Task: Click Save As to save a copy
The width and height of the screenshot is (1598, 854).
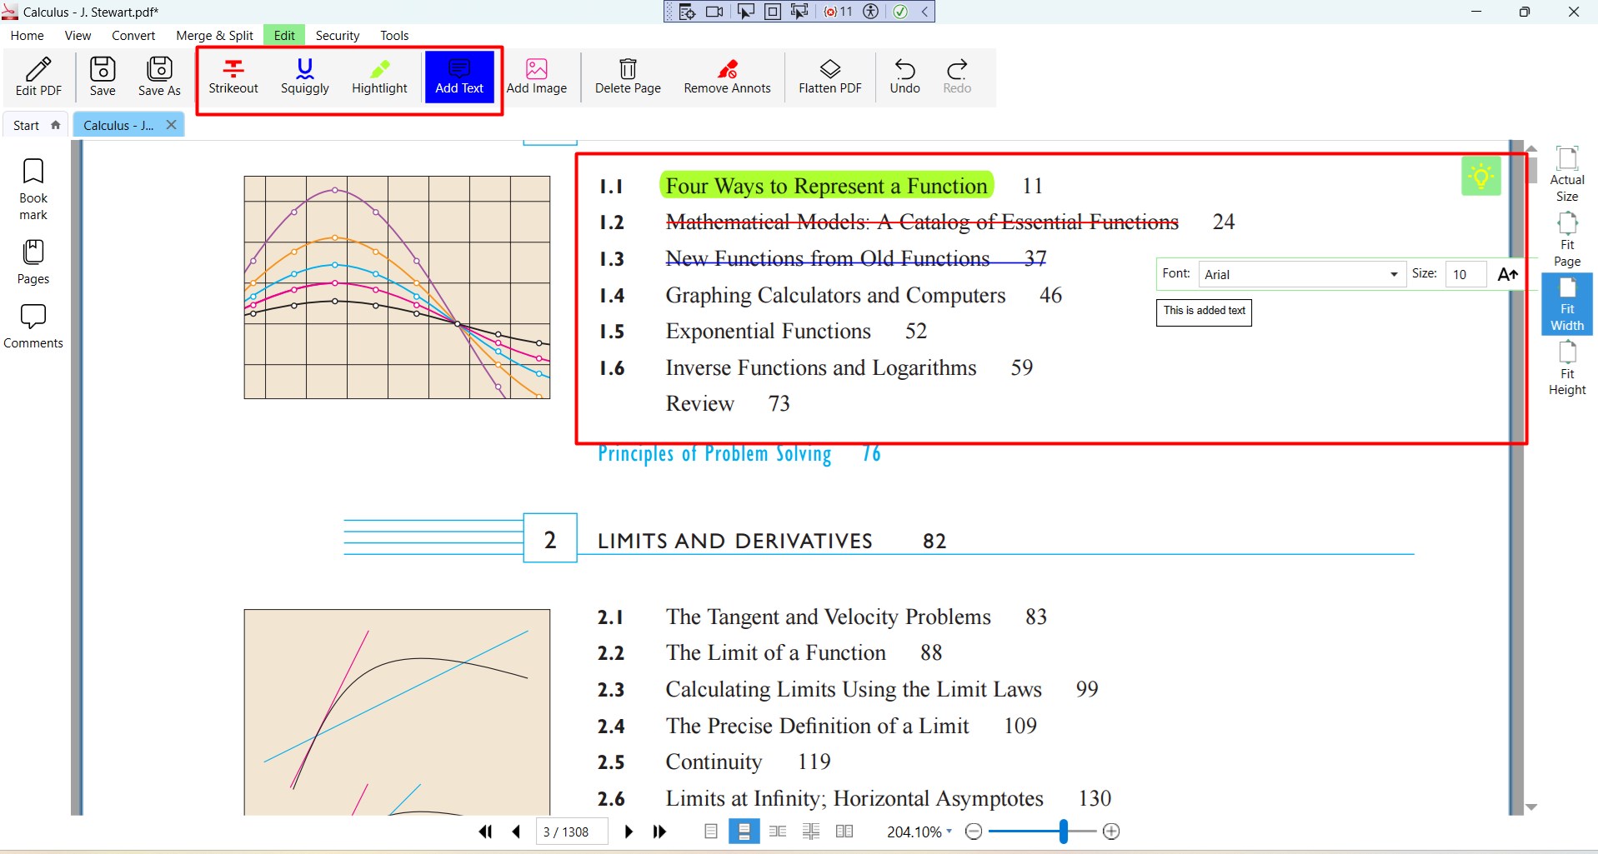Action: pos(158,77)
